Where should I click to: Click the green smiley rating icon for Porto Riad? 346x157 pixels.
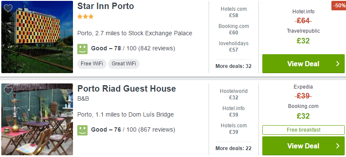(82, 130)
